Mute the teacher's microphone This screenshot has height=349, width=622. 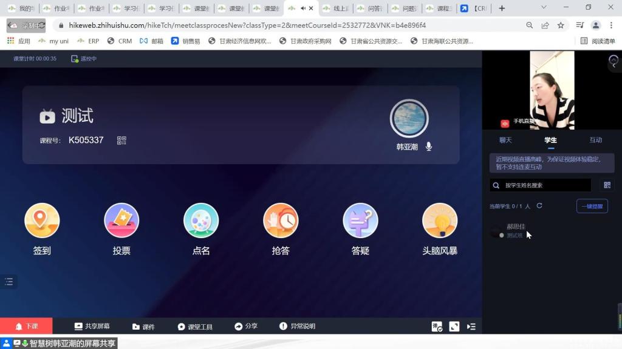[429, 147]
